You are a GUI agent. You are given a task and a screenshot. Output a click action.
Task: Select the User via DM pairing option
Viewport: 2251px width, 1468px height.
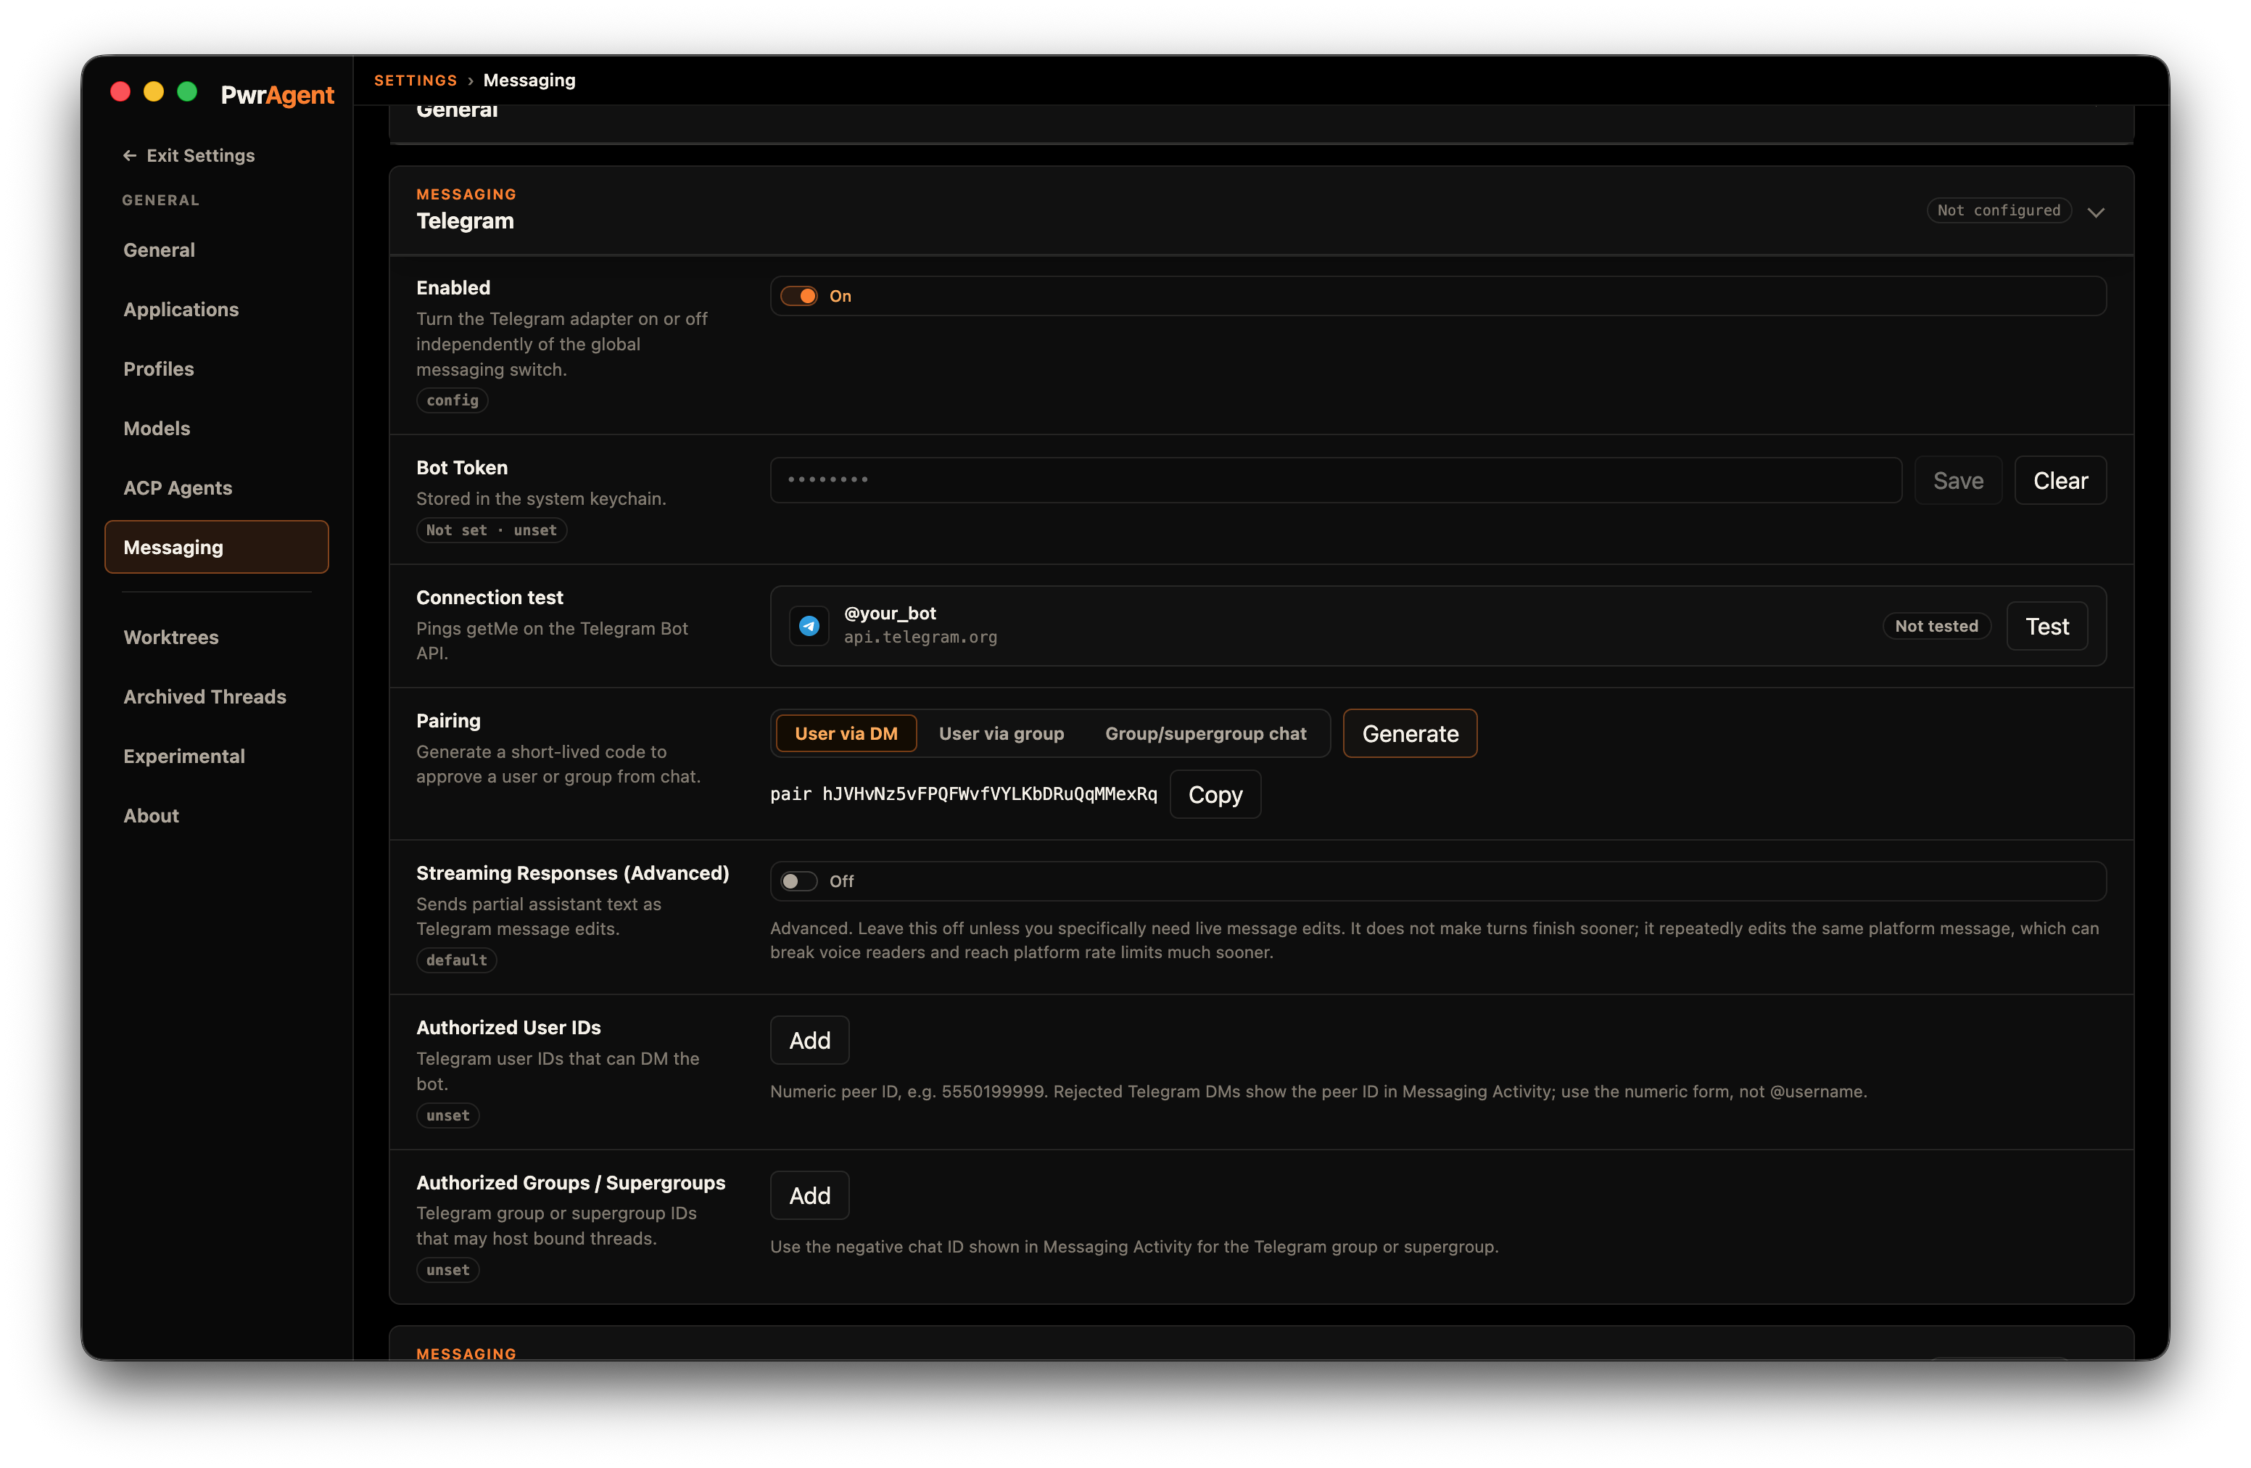(846, 733)
